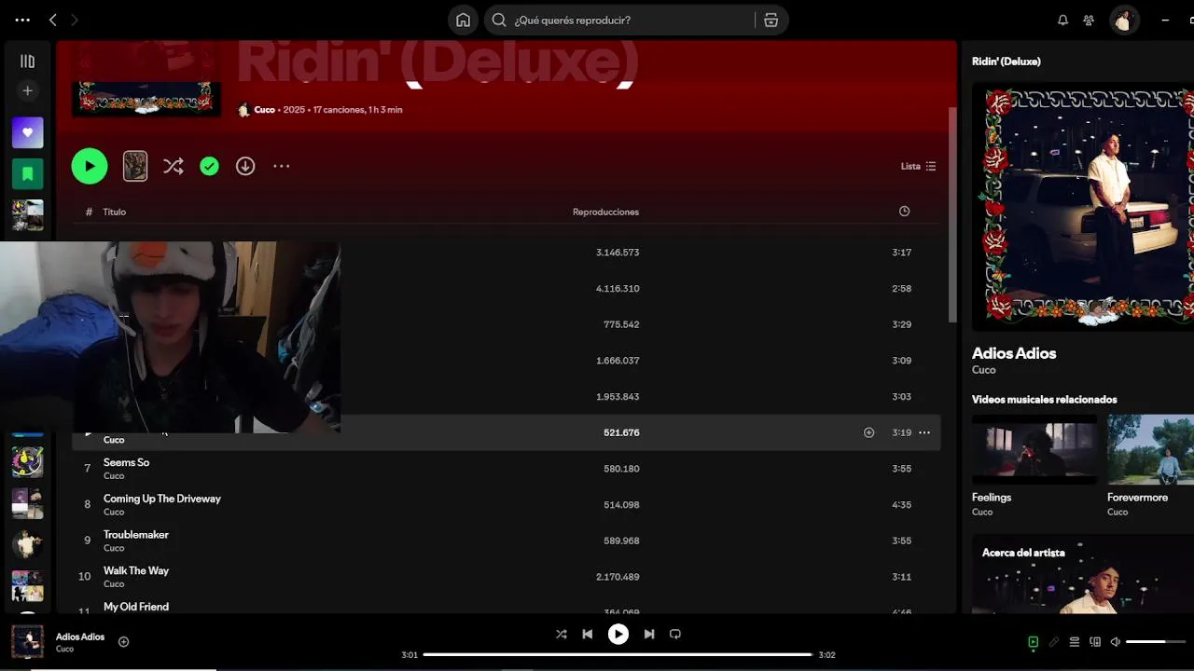This screenshot has height=671, width=1194.
Task: Add highlighted 3:19 track to Liked Songs
Action: (x=868, y=432)
